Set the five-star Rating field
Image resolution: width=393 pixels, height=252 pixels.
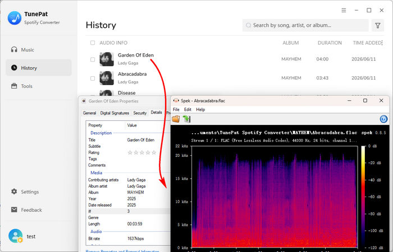point(141,152)
